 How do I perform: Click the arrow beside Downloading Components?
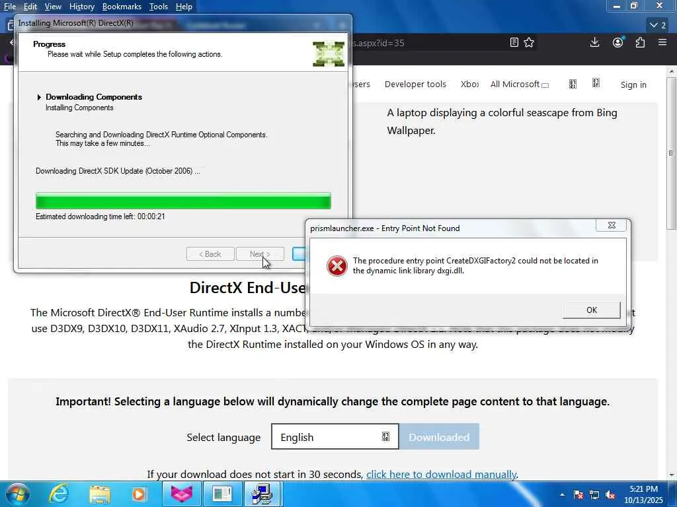coord(39,97)
